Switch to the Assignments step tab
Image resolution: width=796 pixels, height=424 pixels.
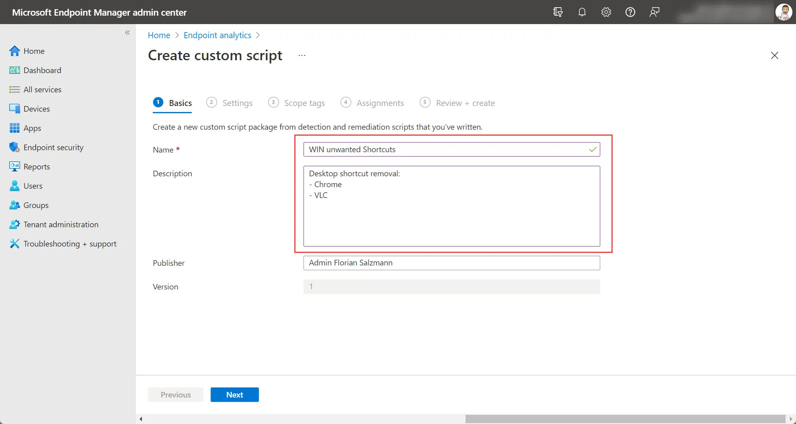coord(372,103)
